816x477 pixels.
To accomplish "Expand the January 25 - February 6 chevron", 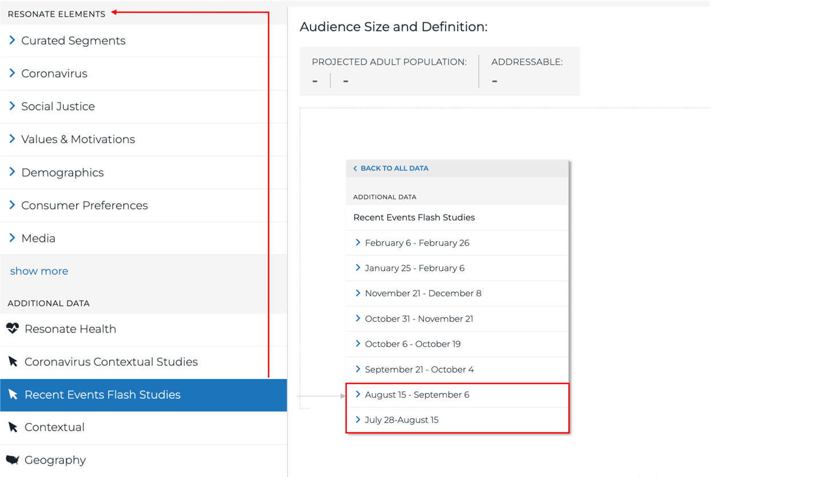I will (x=358, y=268).
